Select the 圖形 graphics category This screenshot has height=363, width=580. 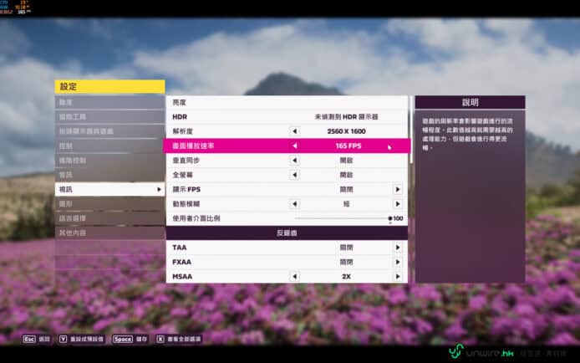click(x=109, y=204)
